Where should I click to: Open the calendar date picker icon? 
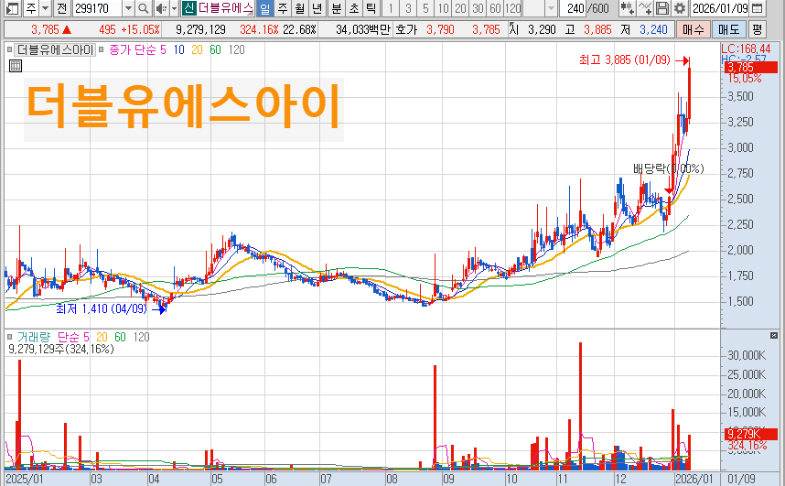click(758, 8)
